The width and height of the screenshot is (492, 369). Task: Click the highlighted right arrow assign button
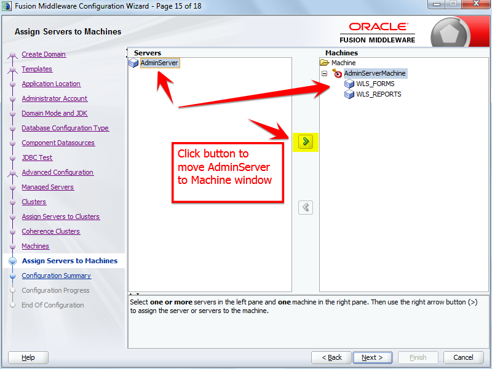click(x=305, y=142)
